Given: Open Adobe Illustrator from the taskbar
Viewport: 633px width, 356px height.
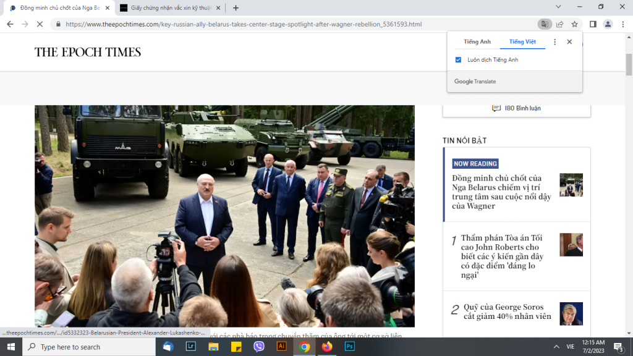Looking at the screenshot, I should coord(281,347).
